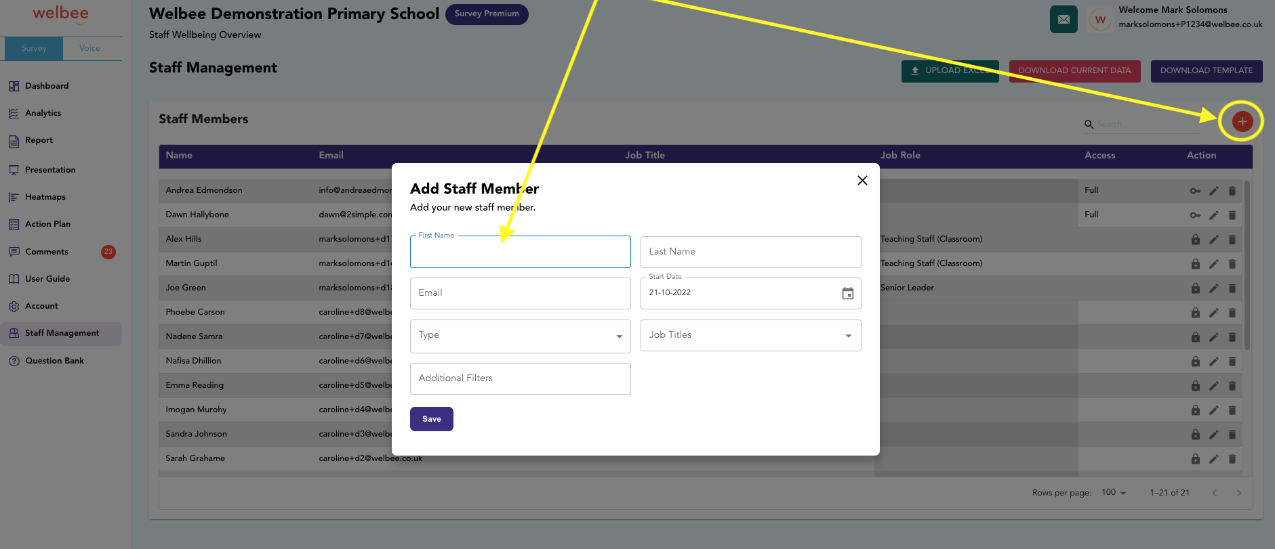Switch to the Survey tab
This screenshot has height=549, width=1275.
(x=34, y=48)
